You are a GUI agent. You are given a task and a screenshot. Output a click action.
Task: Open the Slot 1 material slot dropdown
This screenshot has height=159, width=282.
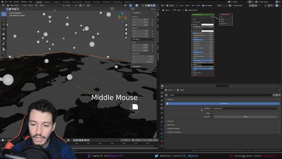click(222, 6)
